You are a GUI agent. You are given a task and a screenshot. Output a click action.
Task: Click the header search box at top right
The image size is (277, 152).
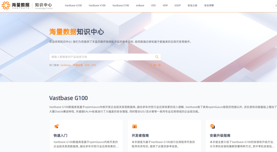(x=275, y=6)
